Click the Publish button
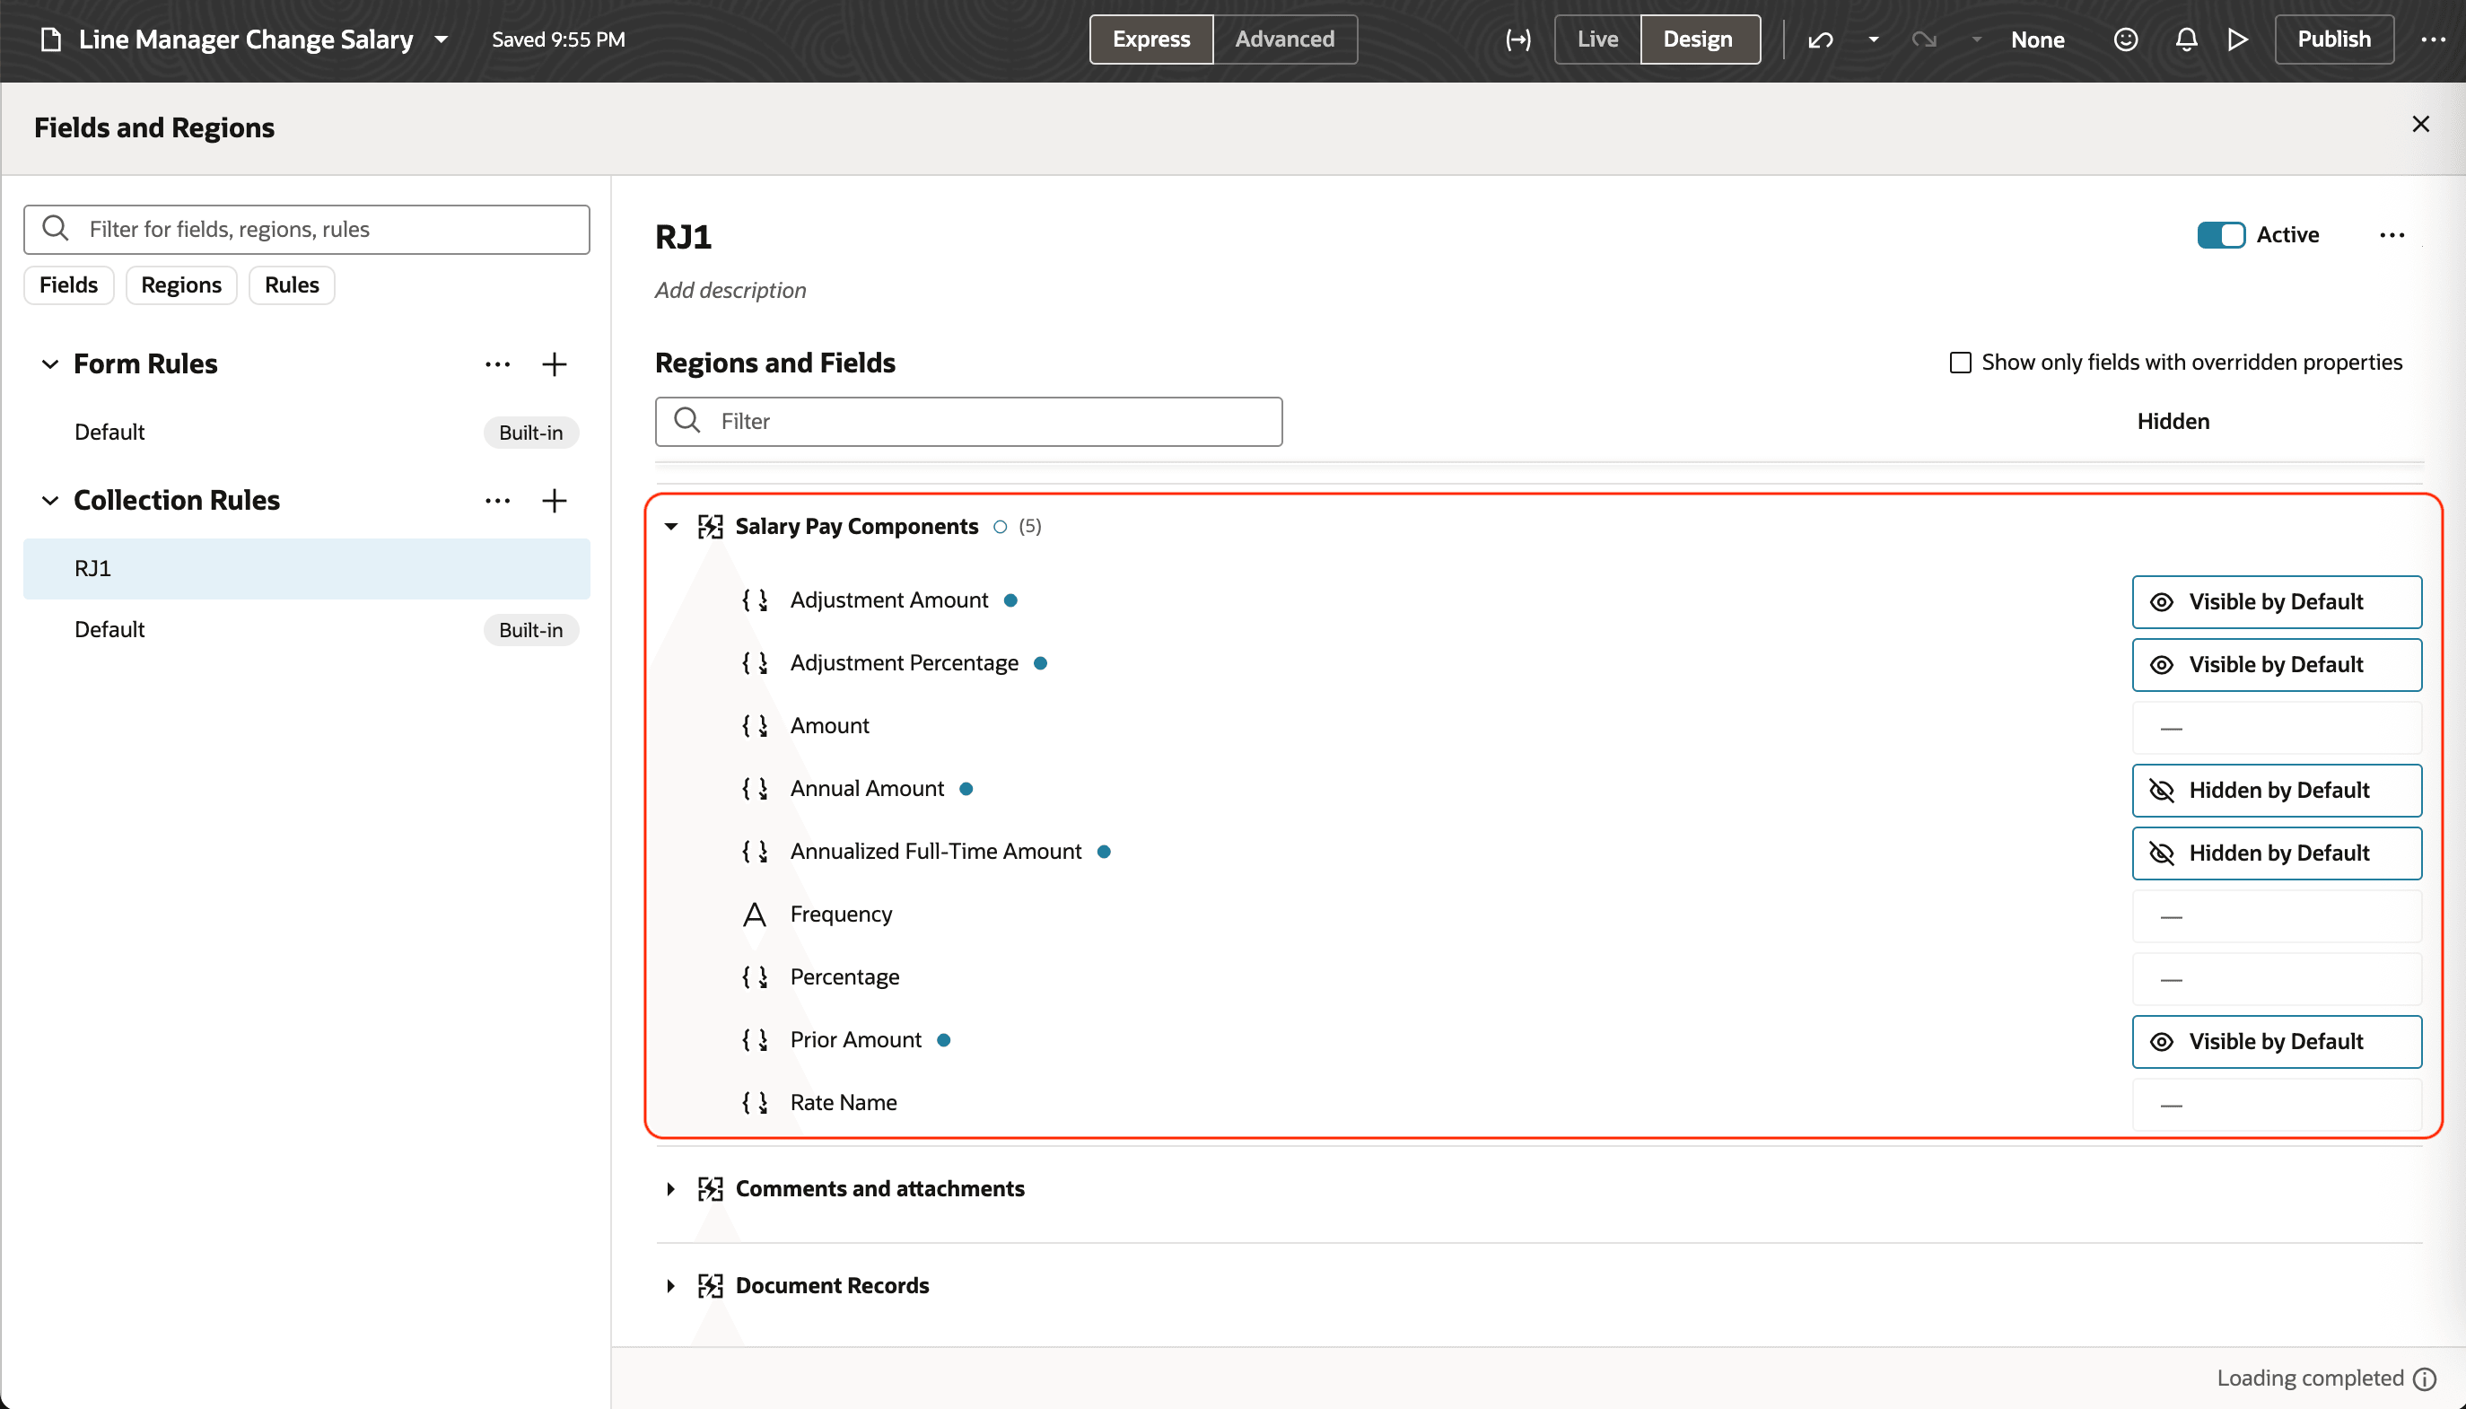 point(2333,39)
